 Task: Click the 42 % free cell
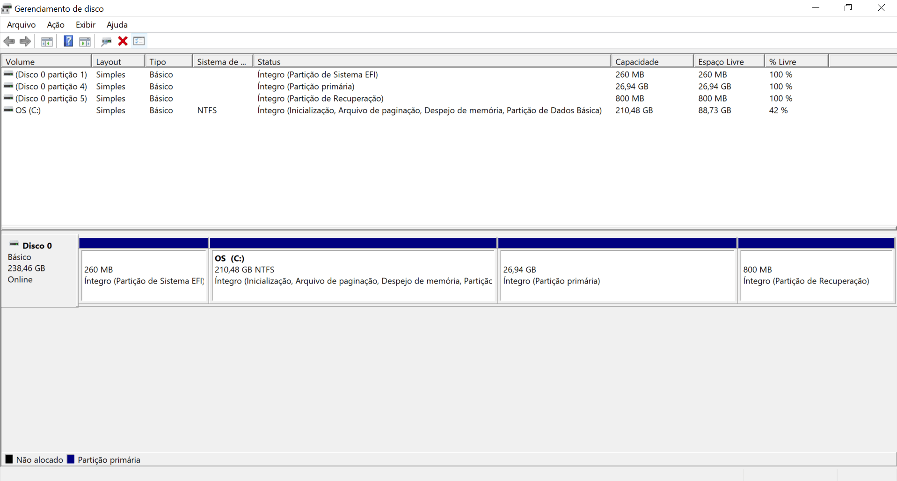click(778, 110)
